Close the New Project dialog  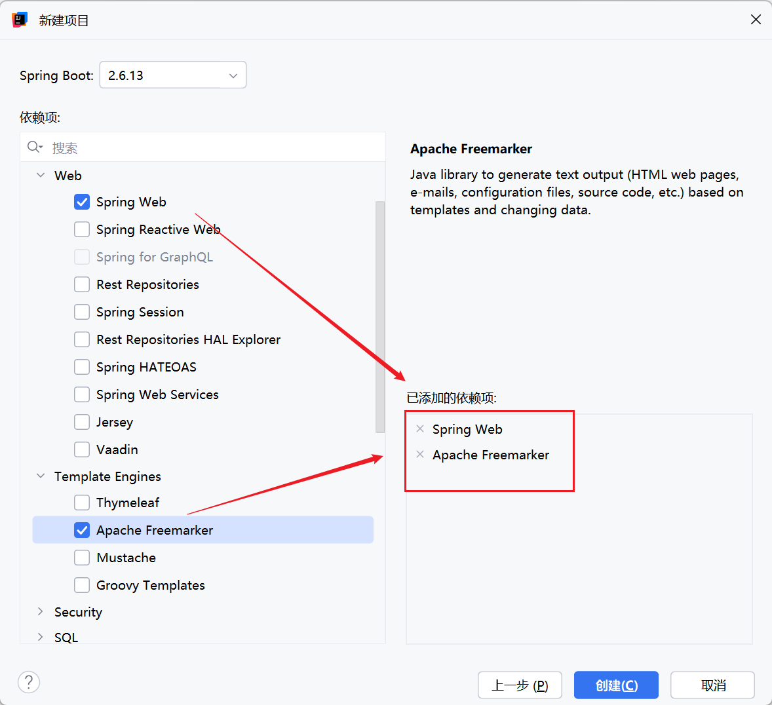[756, 20]
